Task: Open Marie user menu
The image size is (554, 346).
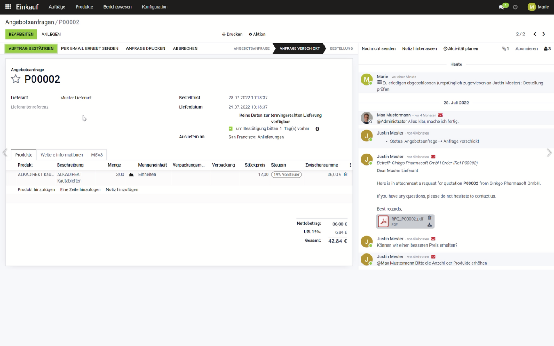Action: click(x=538, y=7)
